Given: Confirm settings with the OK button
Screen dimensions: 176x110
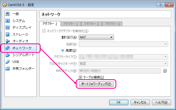Looking at the screenshot, I should 119,102.
